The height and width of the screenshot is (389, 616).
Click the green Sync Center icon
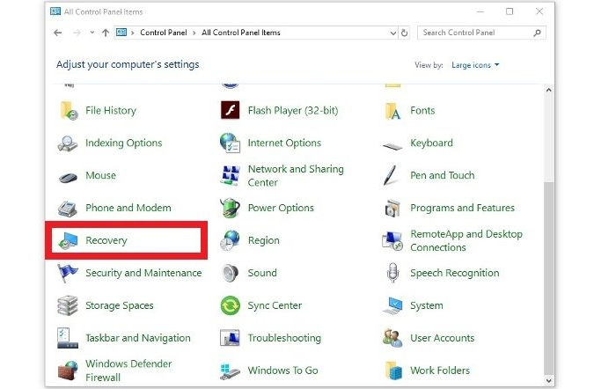pyautogui.click(x=231, y=305)
